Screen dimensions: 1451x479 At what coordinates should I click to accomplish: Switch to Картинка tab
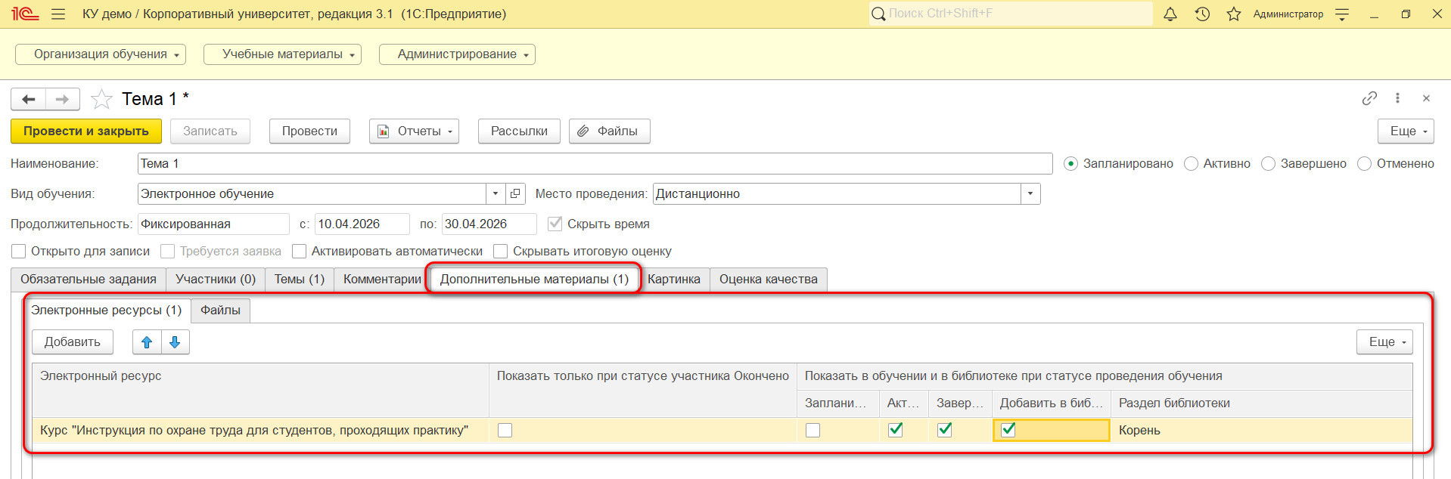[674, 280]
